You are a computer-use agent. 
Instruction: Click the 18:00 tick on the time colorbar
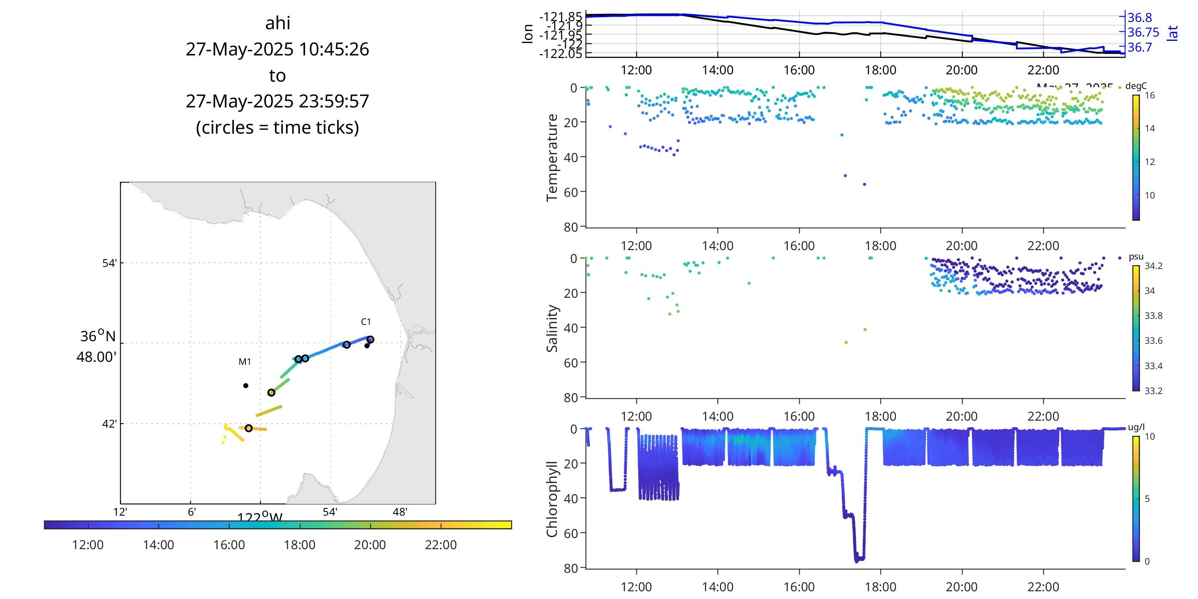(x=299, y=544)
